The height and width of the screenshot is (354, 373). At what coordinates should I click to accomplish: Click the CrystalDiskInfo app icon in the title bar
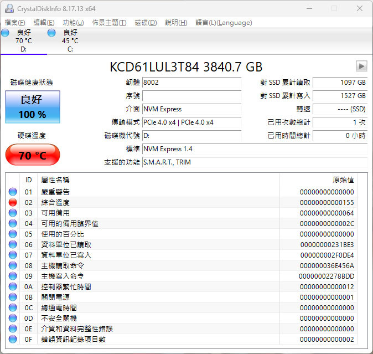tap(9, 8)
